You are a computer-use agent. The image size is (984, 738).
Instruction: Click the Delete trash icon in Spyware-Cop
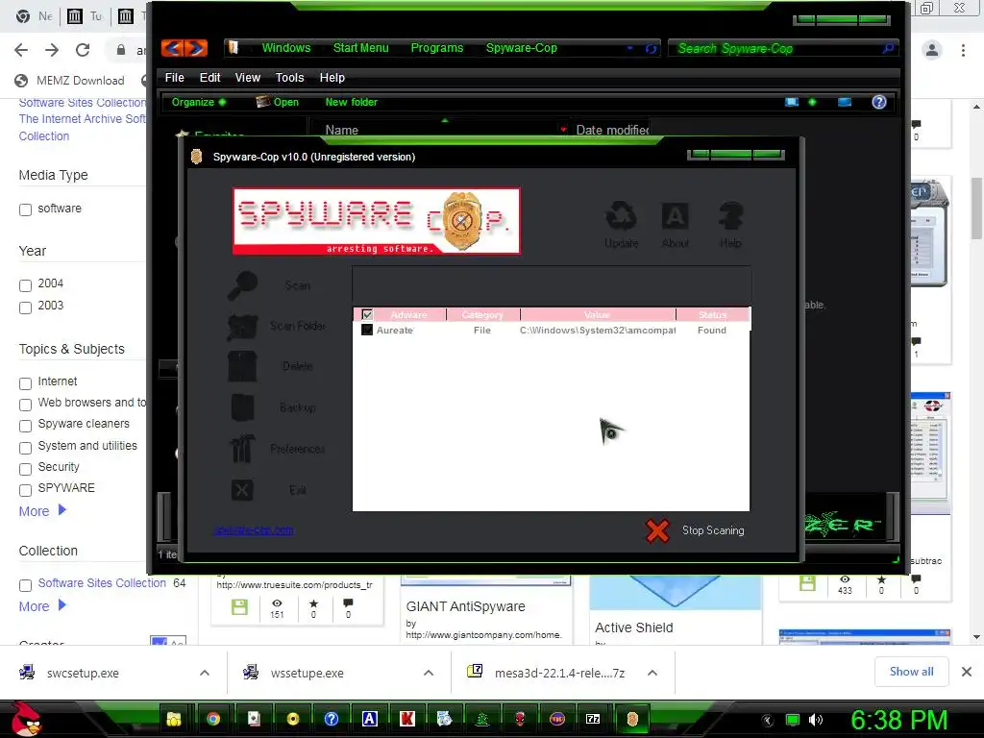(x=242, y=366)
